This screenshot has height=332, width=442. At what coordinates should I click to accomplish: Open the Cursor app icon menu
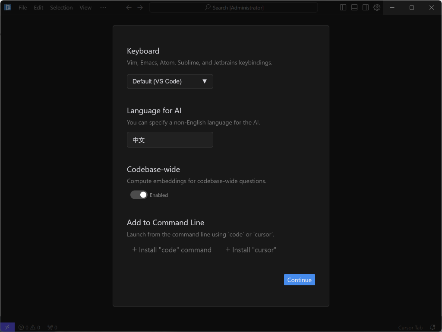7,7
